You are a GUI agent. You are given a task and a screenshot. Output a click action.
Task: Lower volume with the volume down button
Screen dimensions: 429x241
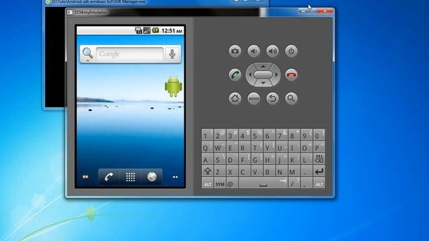click(254, 51)
